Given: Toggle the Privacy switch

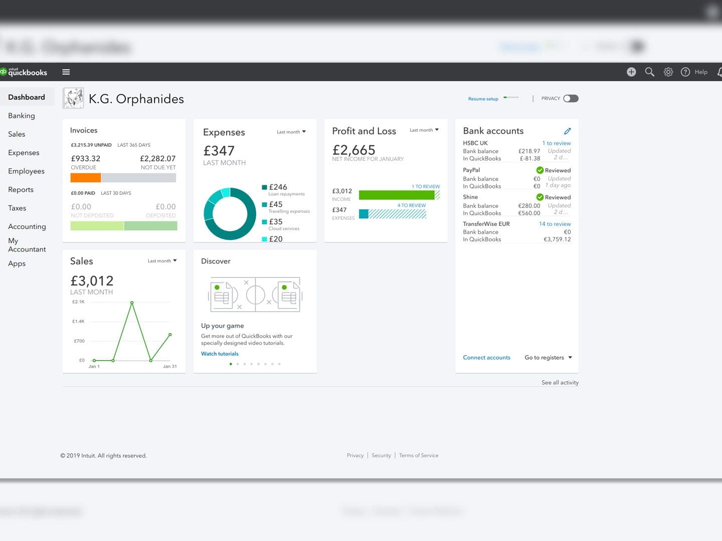Looking at the screenshot, I should click(571, 99).
